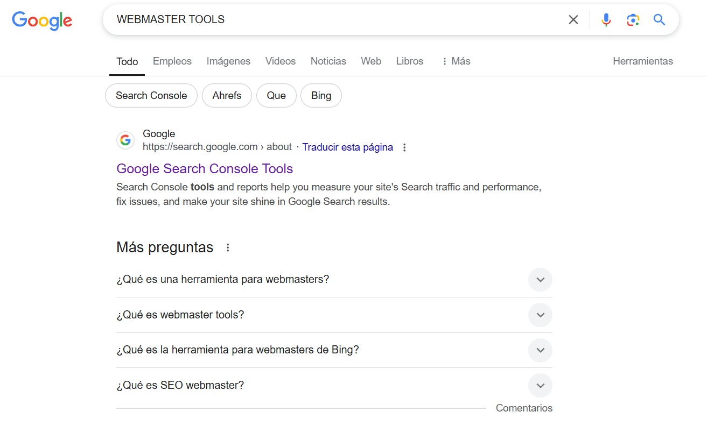Go to the Noticias tab

[x=328, y=61]
